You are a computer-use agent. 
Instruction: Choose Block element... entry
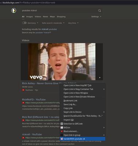click(x=83, y=131)
